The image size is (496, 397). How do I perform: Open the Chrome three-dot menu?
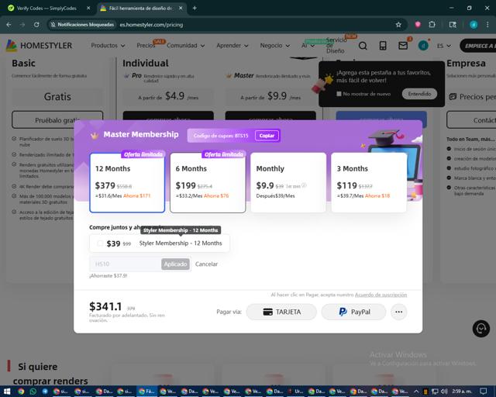click(487, 25)
